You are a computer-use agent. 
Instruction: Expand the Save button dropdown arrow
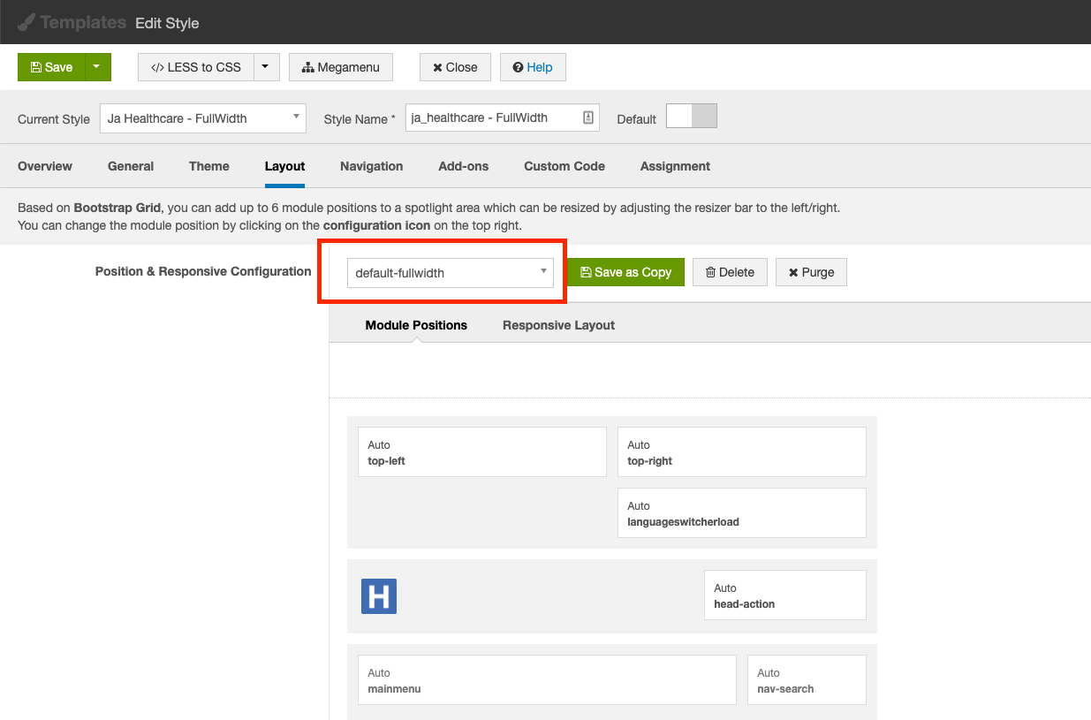[x=96, y=67]
